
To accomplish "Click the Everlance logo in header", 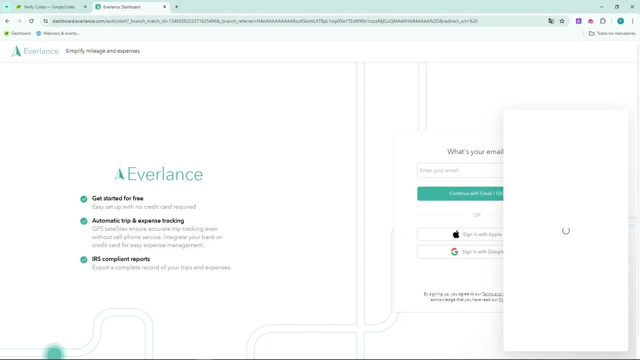I will tap(35, 51).
